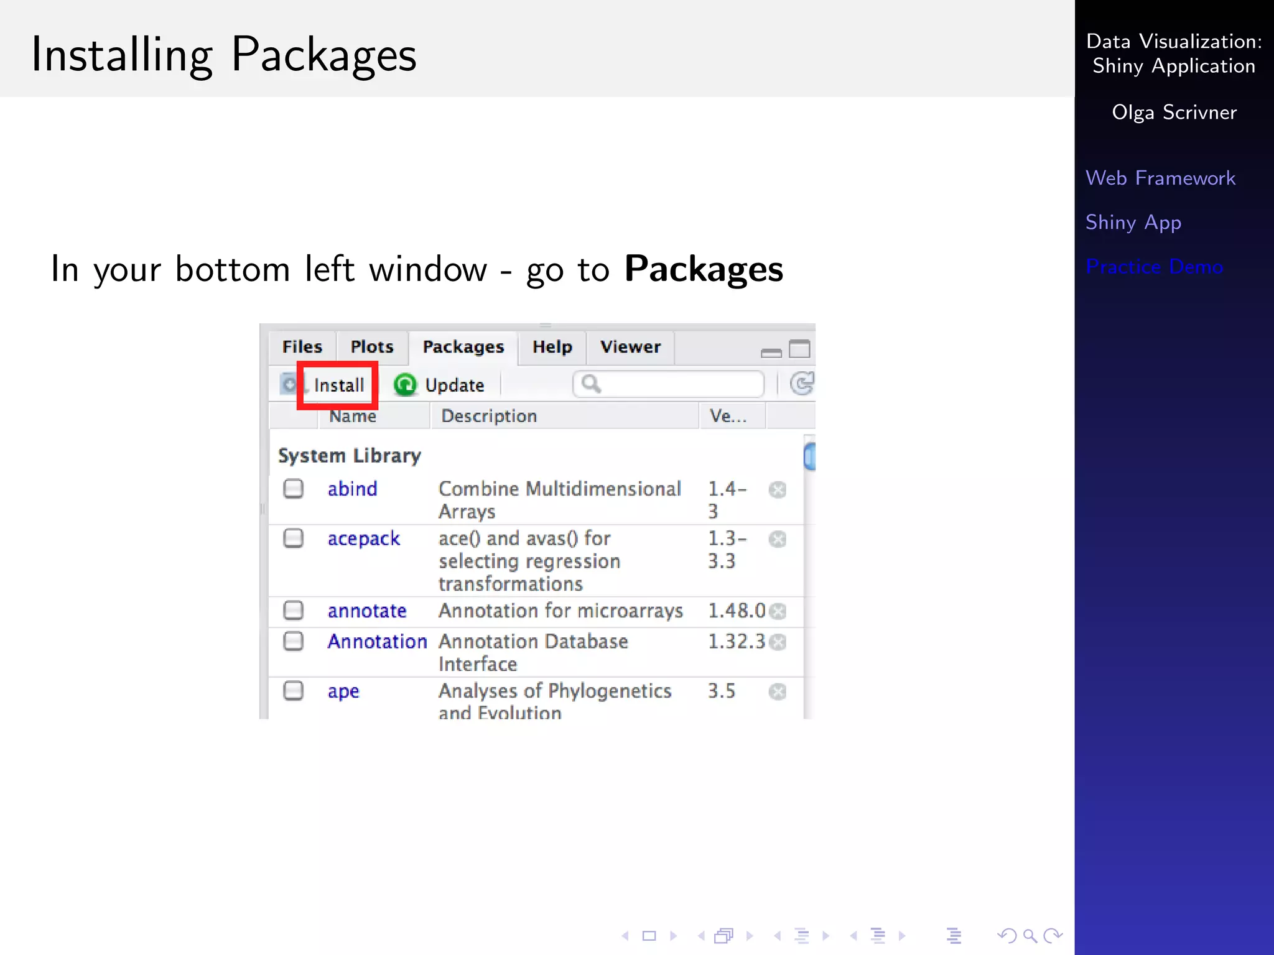Open the Viewer tab
The height and width of the screenshot is (955, 1274).
(x=630, y=347)
